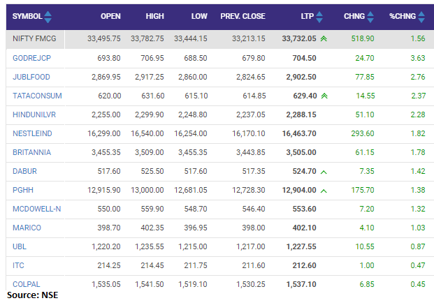
Task: Select the HINDUNILVR symbol link
Action: pyautogui.click(x=33, y=114)
